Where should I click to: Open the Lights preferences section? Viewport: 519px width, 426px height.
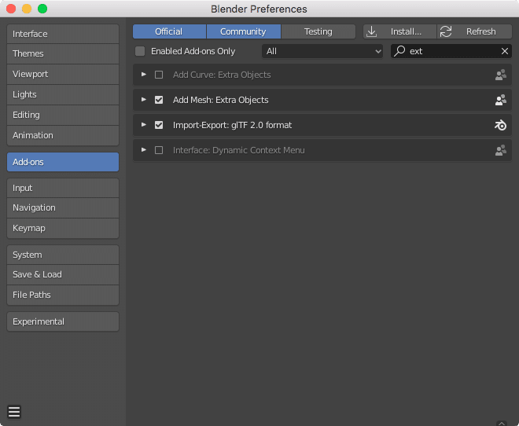point(63,94)
